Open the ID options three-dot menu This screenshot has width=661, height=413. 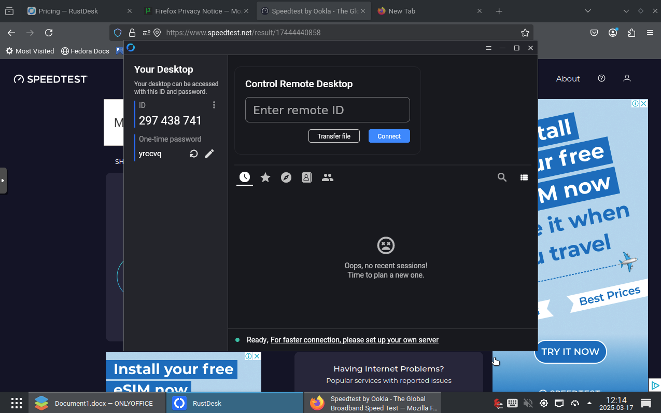click(x=214, y=105)
